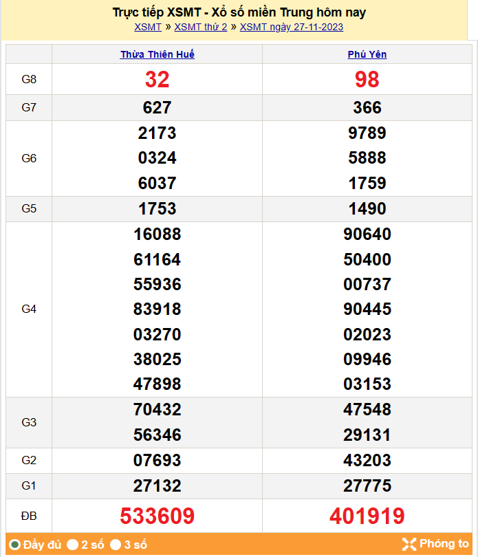
Task: Click the G6 number 0324
Action: tap(157, 158)
